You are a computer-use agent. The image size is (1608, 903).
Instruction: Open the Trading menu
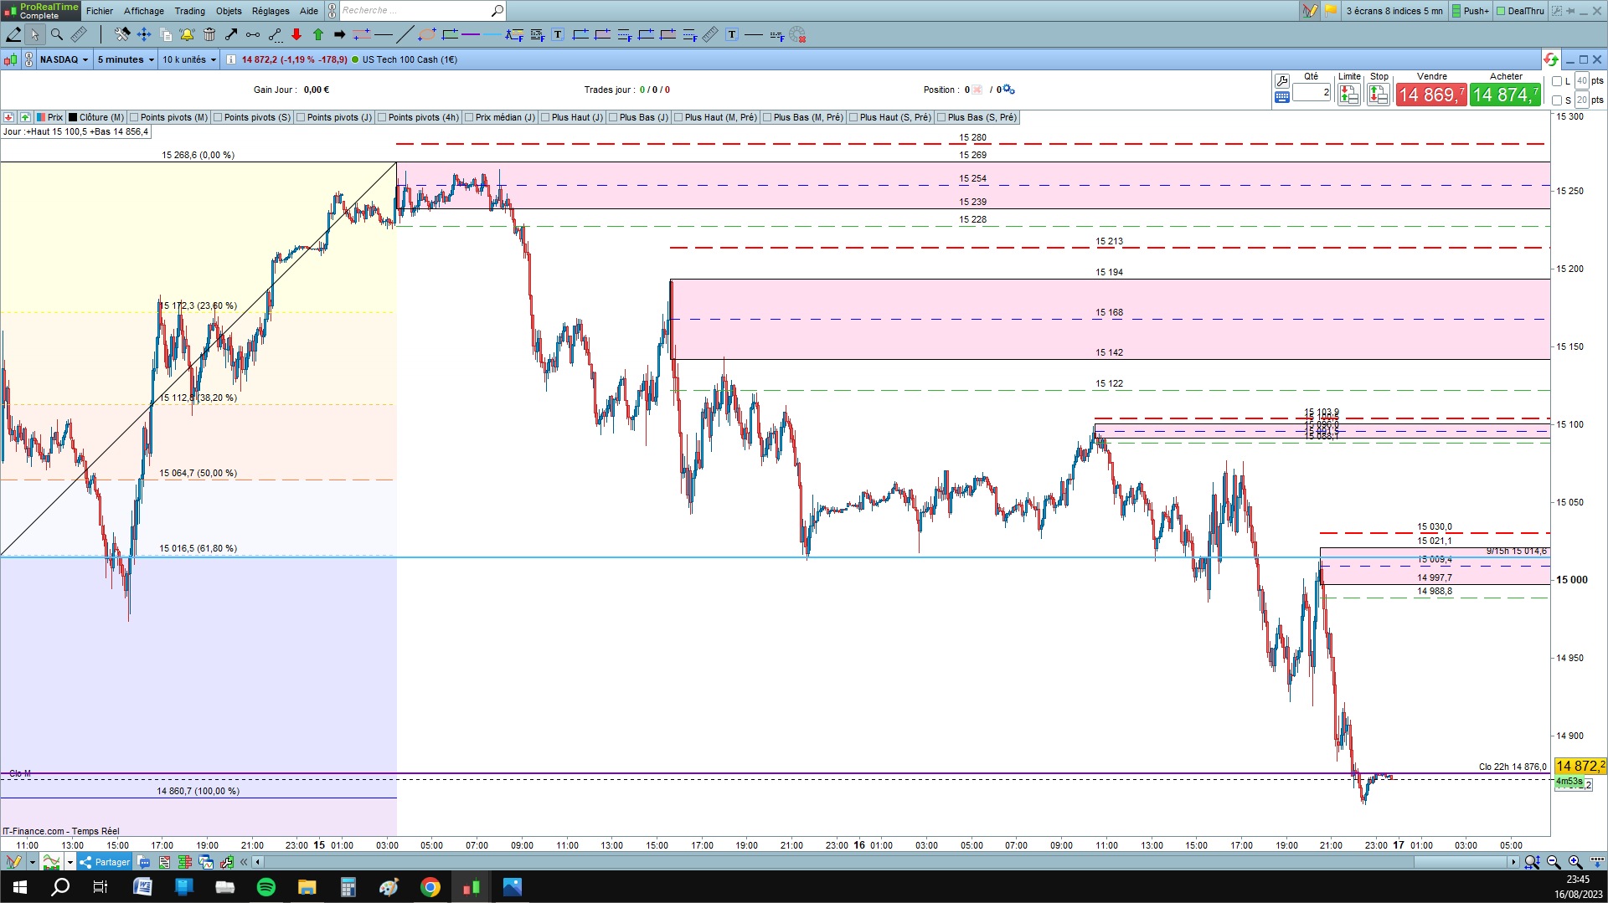(x=189, y=11)
